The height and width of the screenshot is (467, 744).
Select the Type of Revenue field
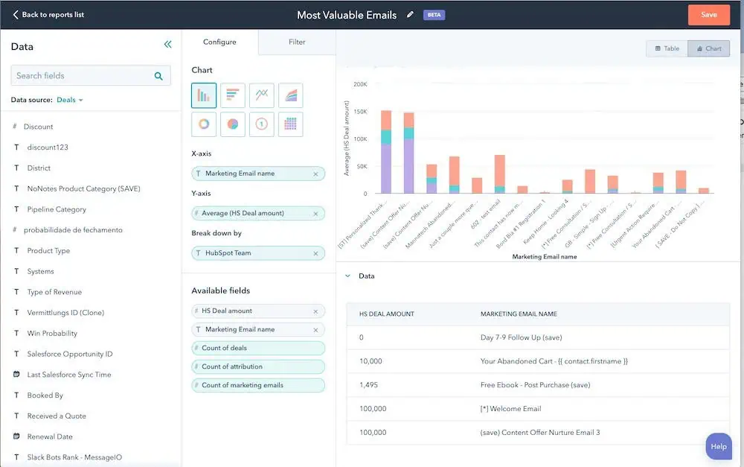click(x=54, y=292)
